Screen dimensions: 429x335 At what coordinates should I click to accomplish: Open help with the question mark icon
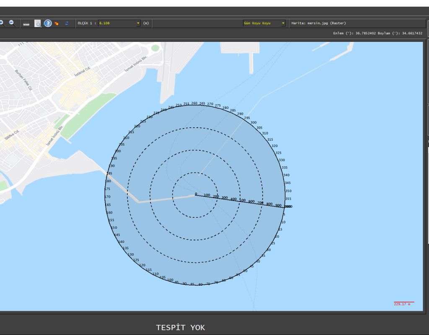(48, 23)
